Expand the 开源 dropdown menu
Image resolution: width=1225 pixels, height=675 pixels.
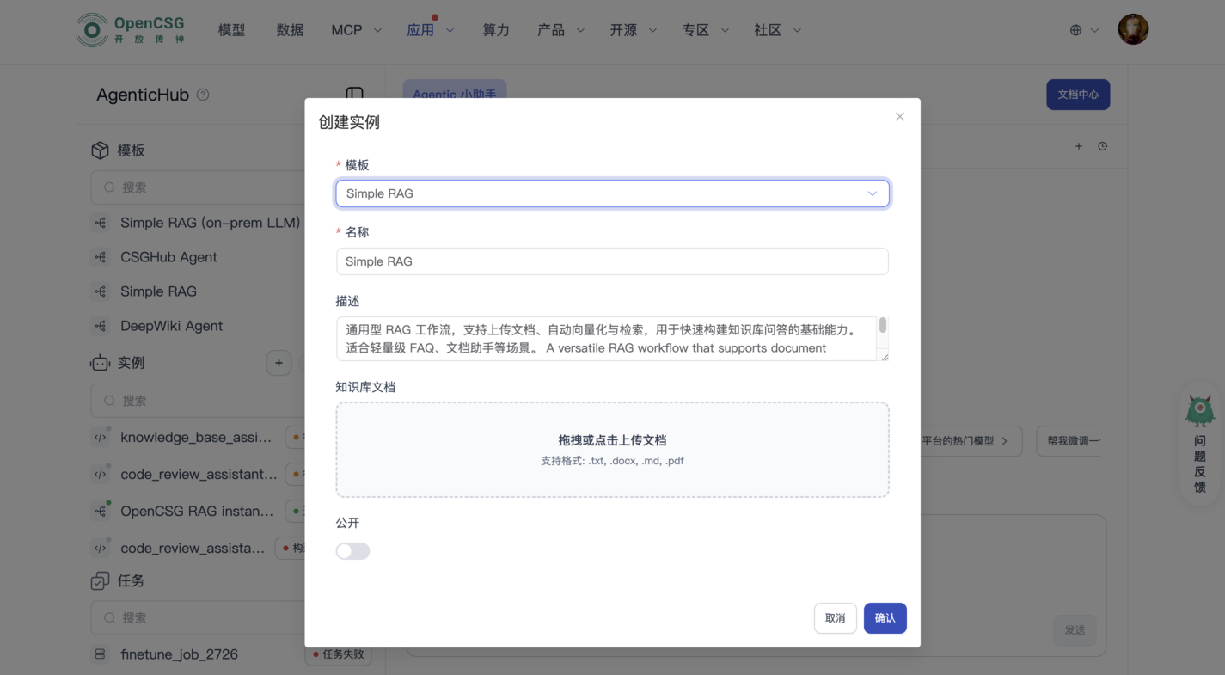coord(632,28)
